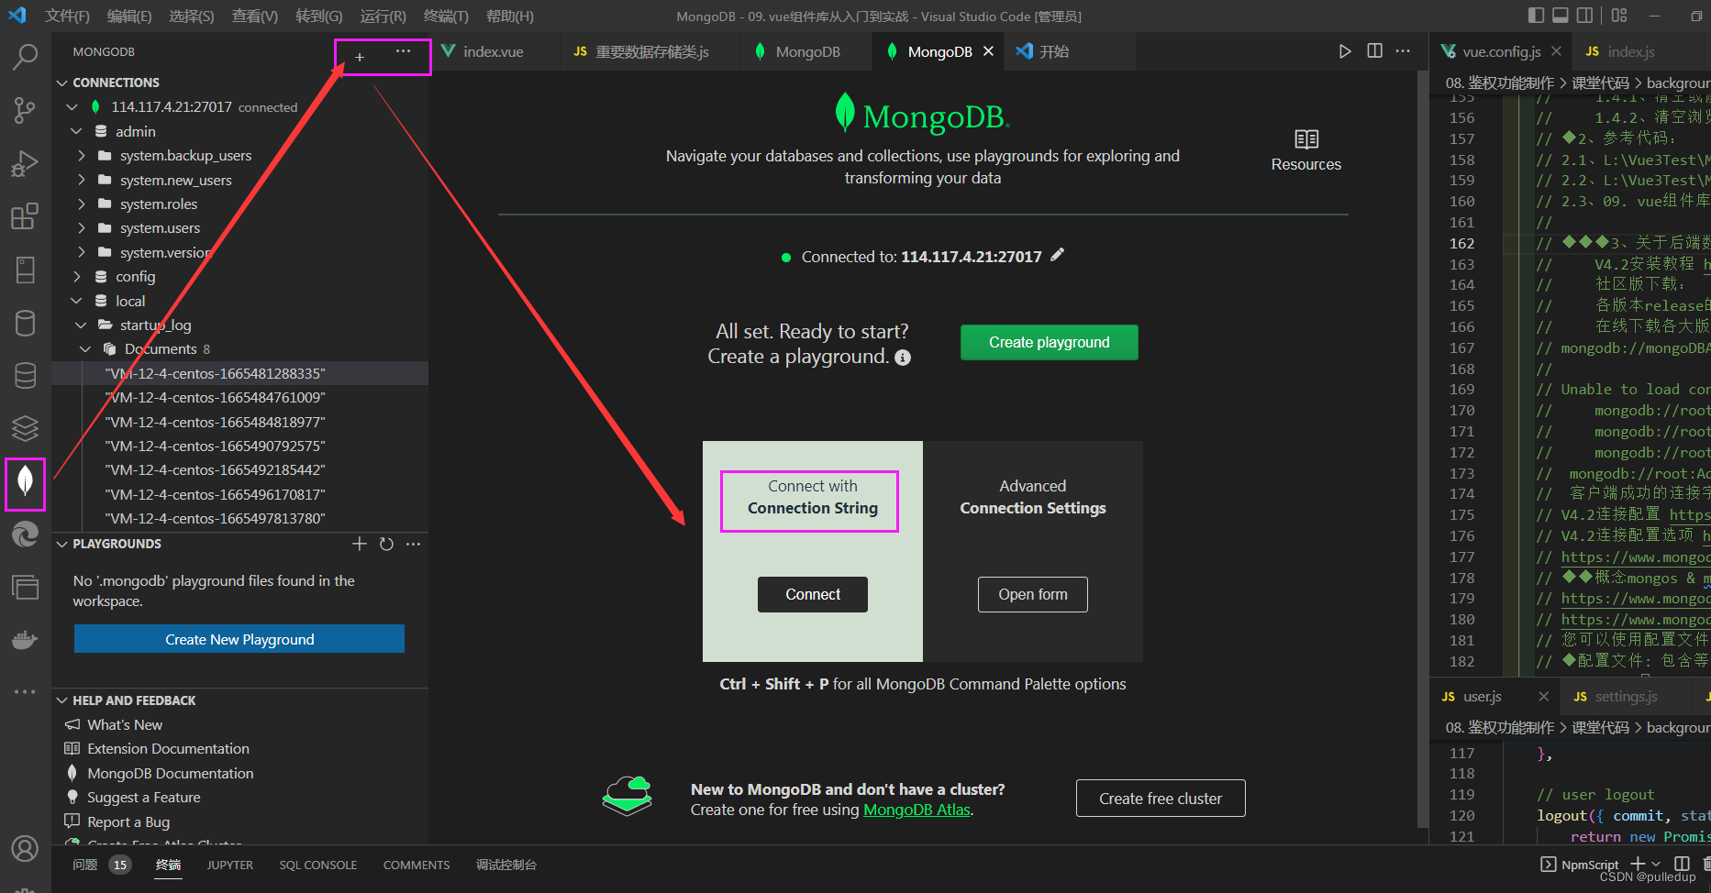Click the Create playground green button
1711x893 pixels.
(x=1049, y=342)
